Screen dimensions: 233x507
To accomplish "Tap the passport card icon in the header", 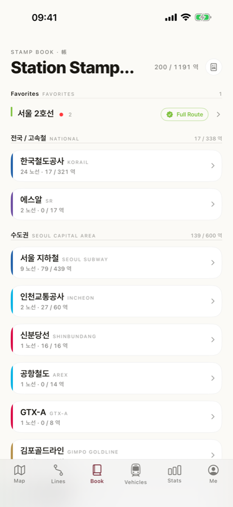I will (x=214, y=67).
